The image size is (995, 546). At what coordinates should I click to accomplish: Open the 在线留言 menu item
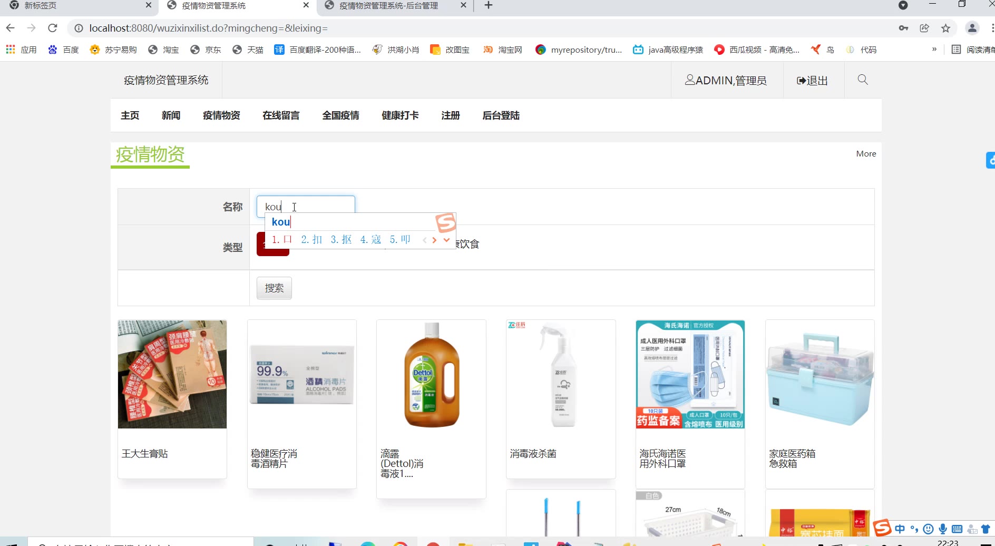281,115
